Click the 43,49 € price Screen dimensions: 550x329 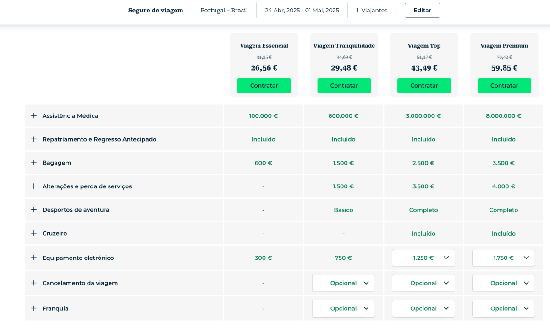pyautogui.click(x=424, y=68)
